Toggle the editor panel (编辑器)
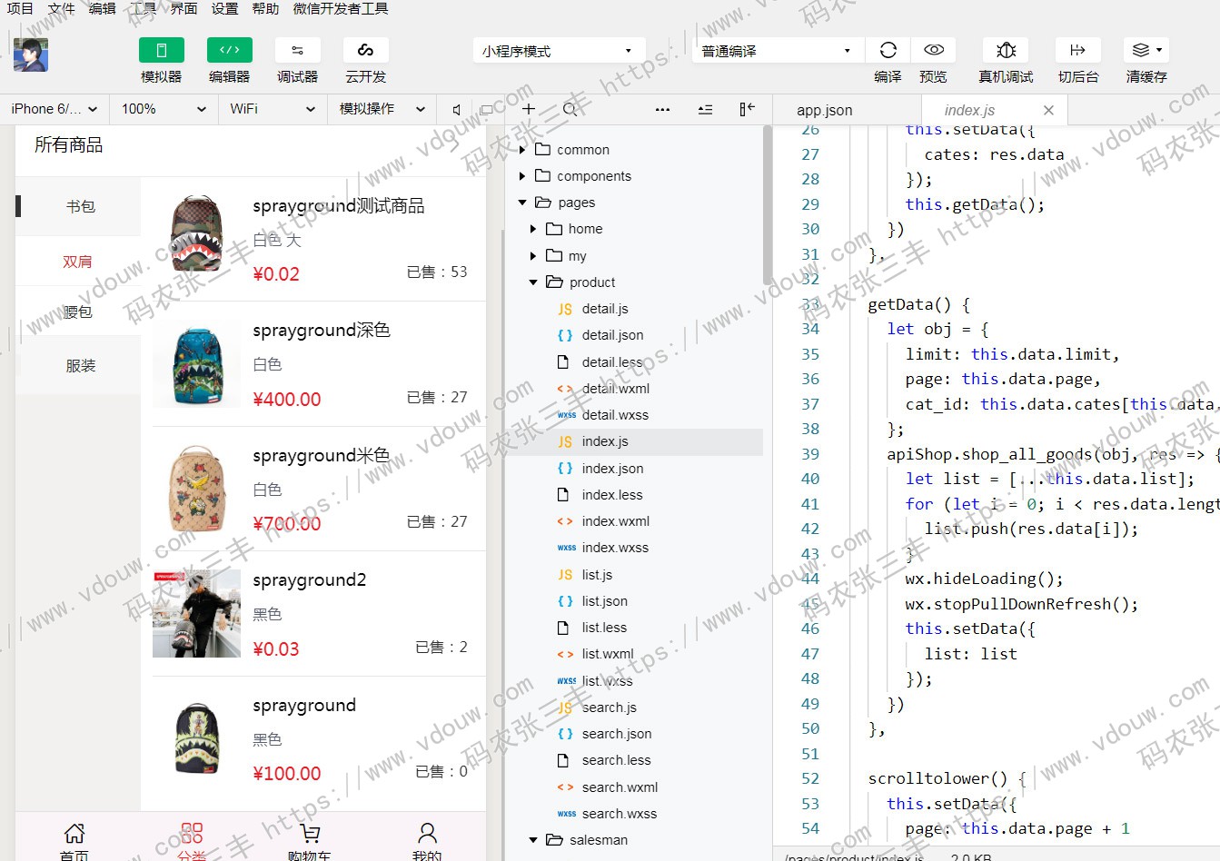1220x861 pixels. click(x=229, y=51)
